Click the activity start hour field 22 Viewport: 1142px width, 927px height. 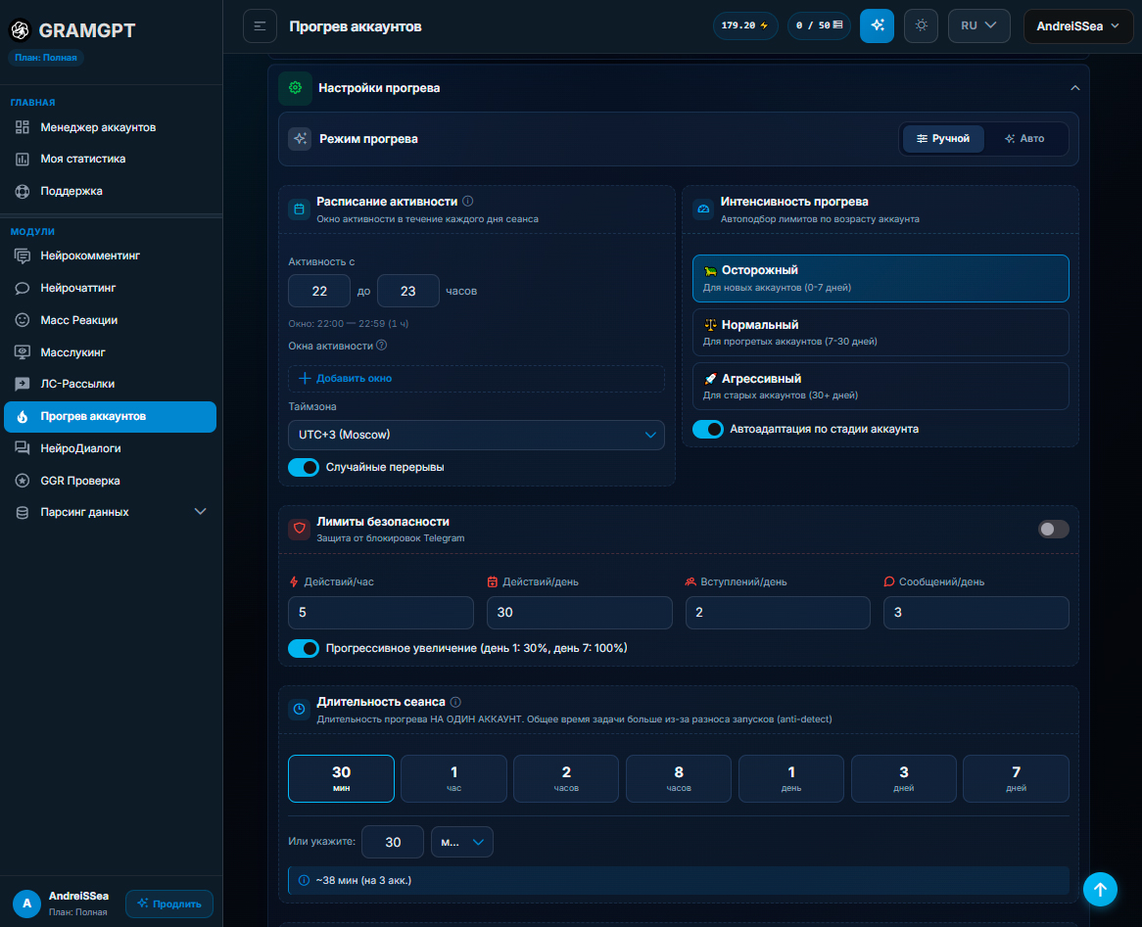[319, 291]
